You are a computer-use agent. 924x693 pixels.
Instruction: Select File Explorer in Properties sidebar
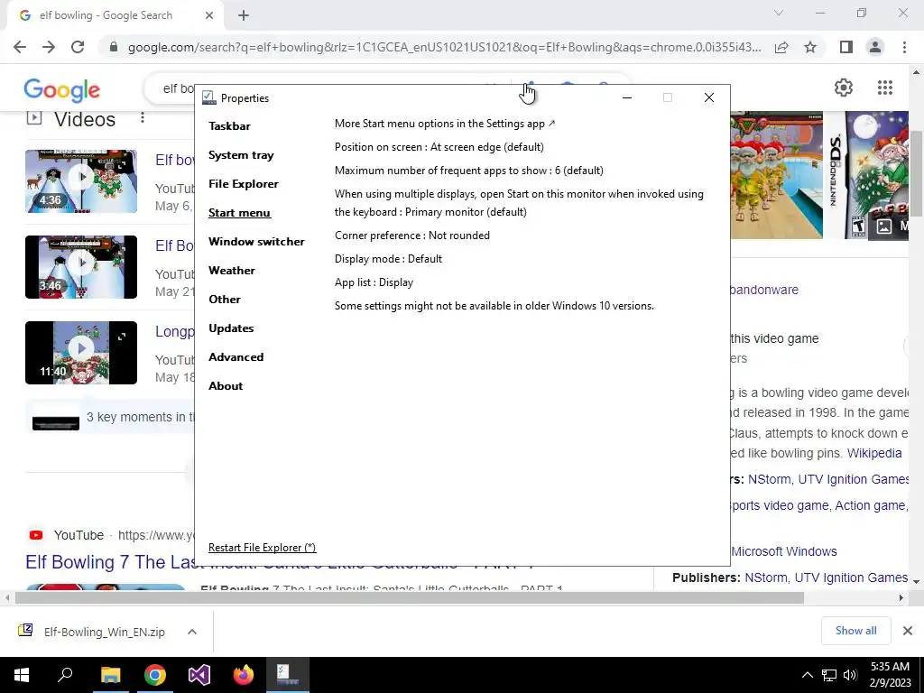point(244,184)
